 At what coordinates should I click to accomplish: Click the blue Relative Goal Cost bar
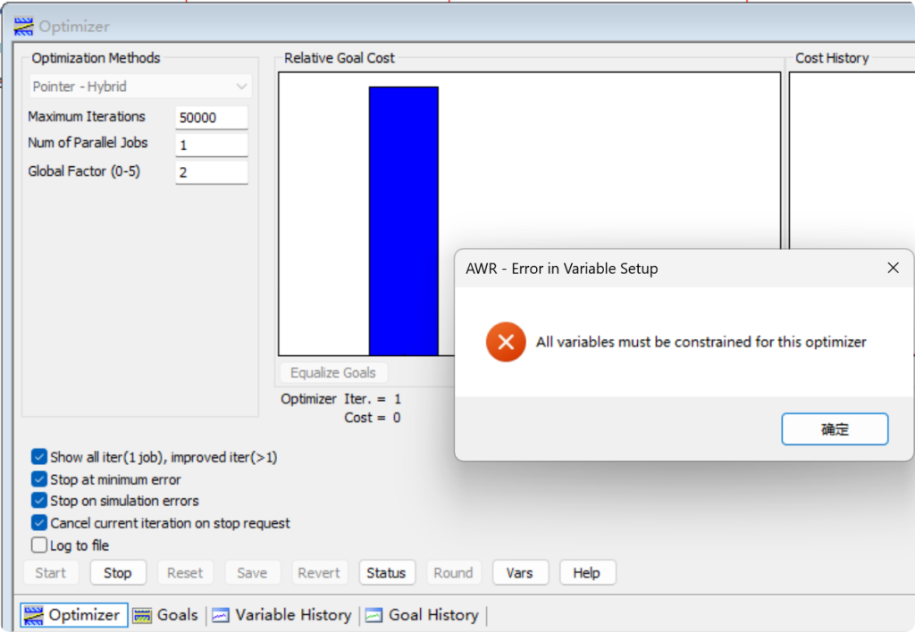coord(403,221)
